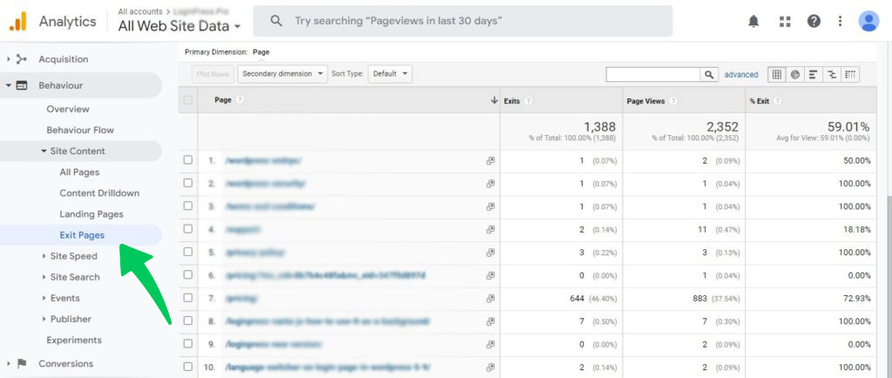Switch to Pivot view
The width and height of the screenshot is (892, 378).
click(x=850, y=74)
